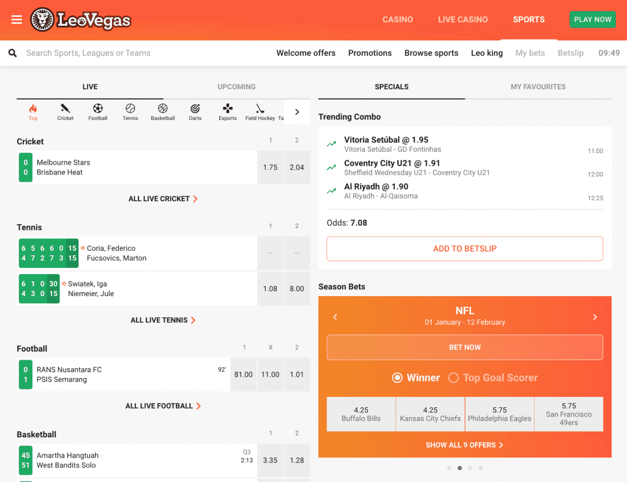
Task: Go to next Season Bets league
Action: coord(595,317)
